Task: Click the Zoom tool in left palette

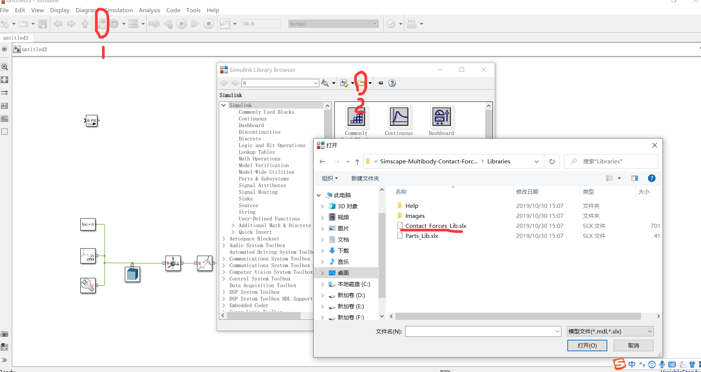Action: click(x=4, y=67)
